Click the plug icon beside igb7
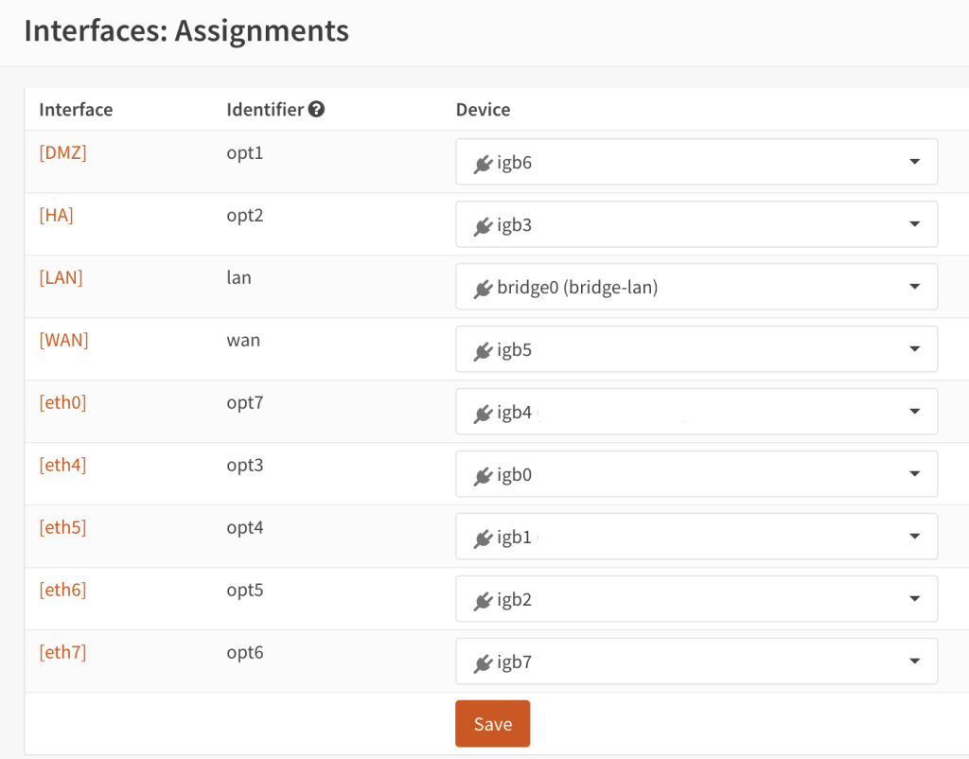This screenshot has width=969, height=759. pyautogui.click(x=484, y=663)
